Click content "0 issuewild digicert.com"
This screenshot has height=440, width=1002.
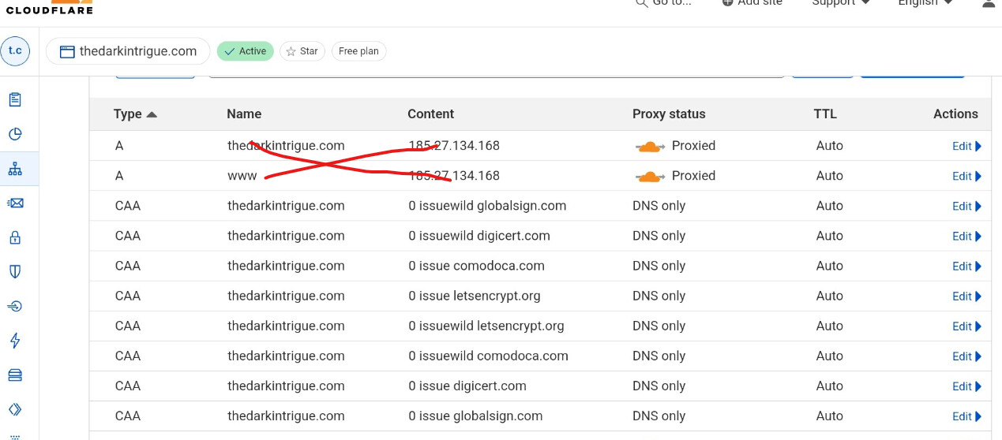(x=479, y=236)
